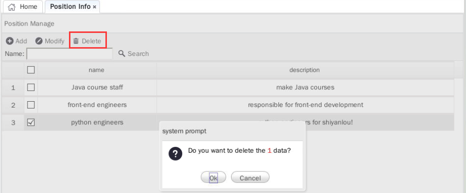Image resolution: width=466 pixels, height=193 pixels.
Task: Focus the Name search field
Action: pyautogui.click(x=70, y=54)
